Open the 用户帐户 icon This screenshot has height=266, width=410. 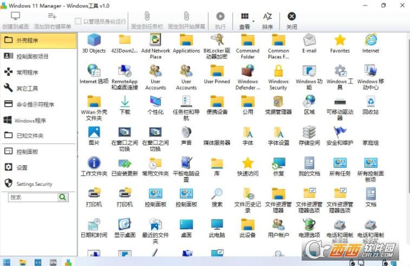click(278, 228)
